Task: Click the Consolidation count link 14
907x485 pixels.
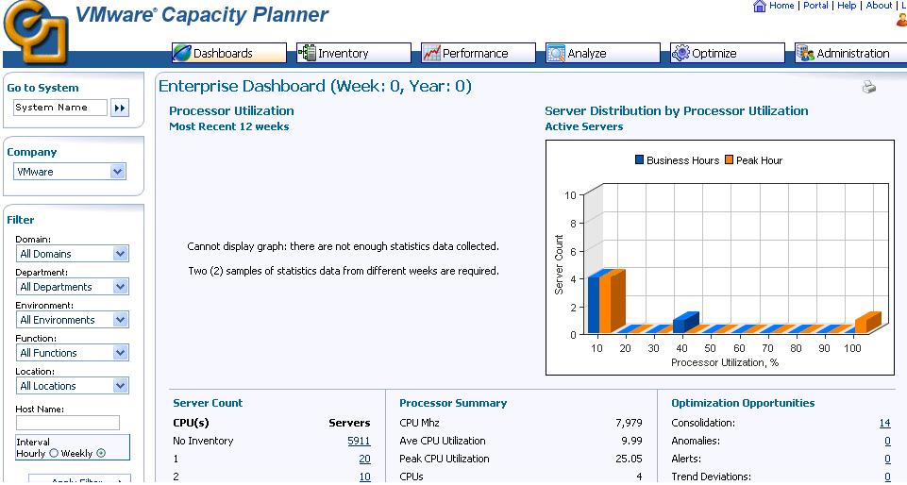Action: click(884, 424)
